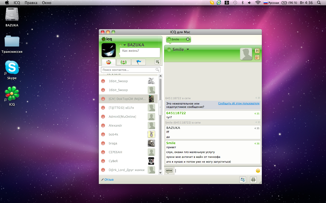Screen dimensions: 326x203
Task: Click the contact list scrollbar thumb
Action: pos(160,108)
